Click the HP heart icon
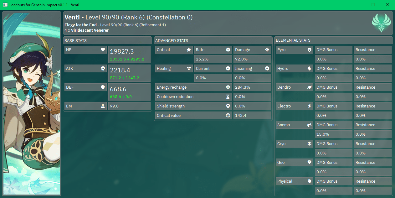The width and height of the screenshot is (395, 198). pyautogui.click(x=103, y=50)
